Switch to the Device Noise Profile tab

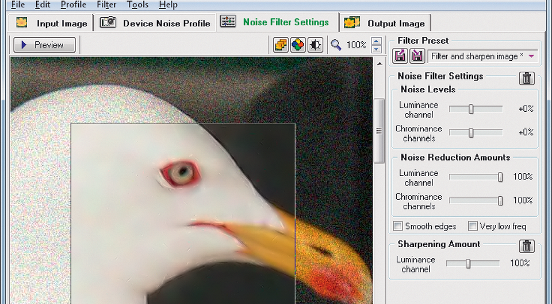(x=155, y=23)
